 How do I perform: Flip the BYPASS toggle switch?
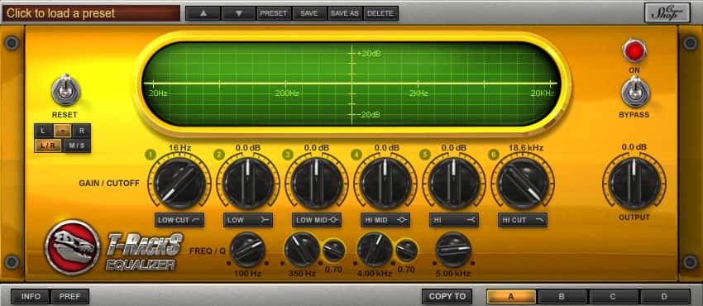coord(635,92)
